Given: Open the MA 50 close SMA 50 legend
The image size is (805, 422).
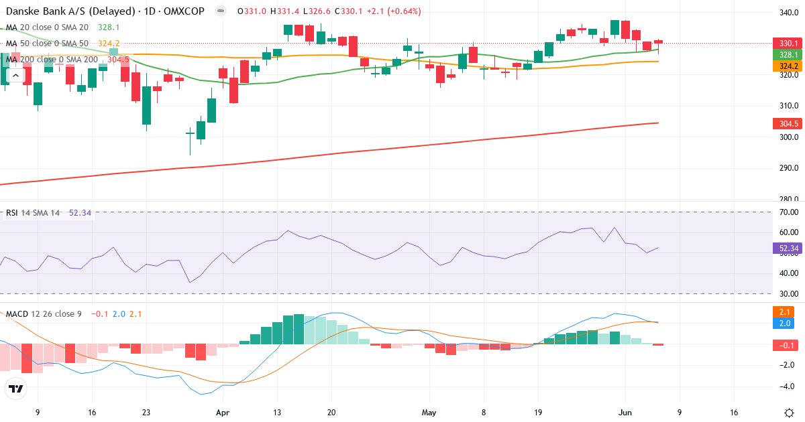Looking at the screenshot, I should coord(48,44).
